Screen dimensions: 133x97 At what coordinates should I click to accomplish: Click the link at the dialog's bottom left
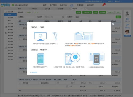[34, 72]
